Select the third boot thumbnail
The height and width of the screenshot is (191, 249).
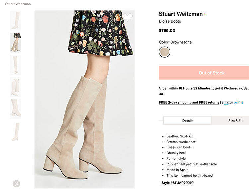[x=15, y=65]
